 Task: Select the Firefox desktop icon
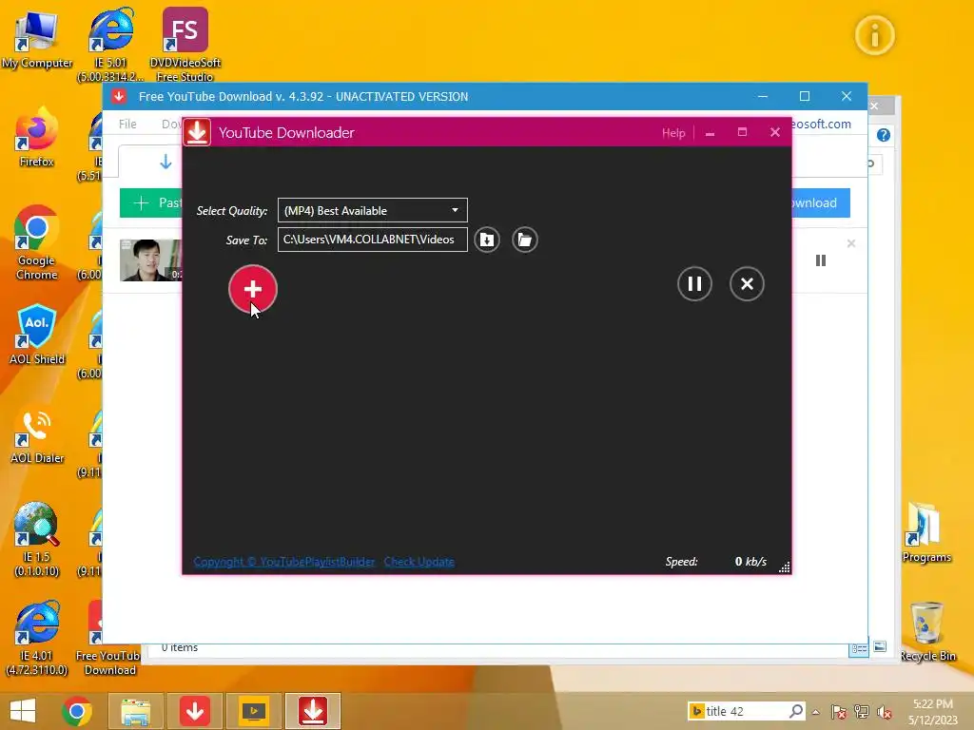point(37,138)
